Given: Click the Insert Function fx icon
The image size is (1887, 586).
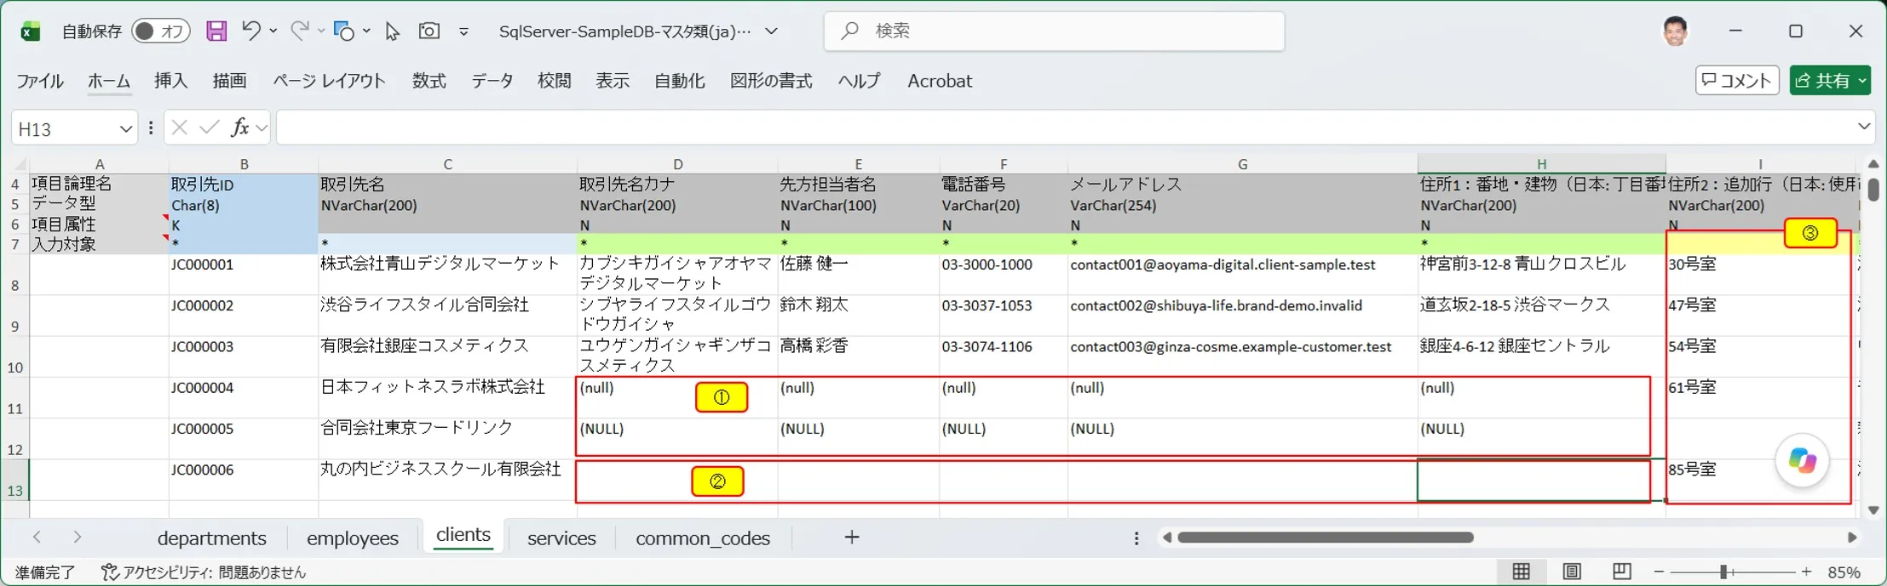Looking at the screenshot, I should pos(240,128).
